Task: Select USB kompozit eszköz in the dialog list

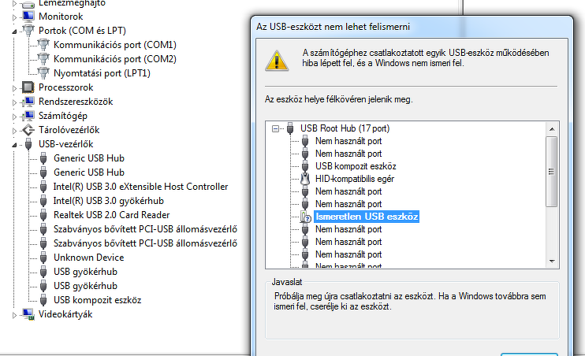Action: [355, 166]
